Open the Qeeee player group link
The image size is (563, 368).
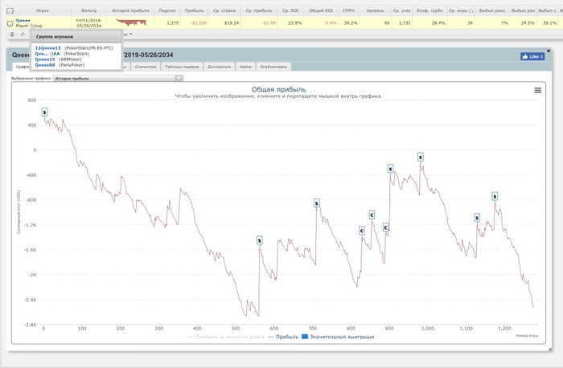coord(23,20)
